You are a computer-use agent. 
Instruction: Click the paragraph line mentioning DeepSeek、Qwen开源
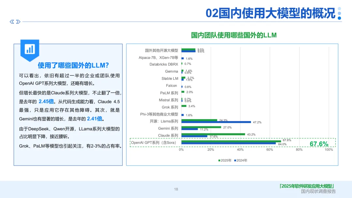[x=69, y=129]
